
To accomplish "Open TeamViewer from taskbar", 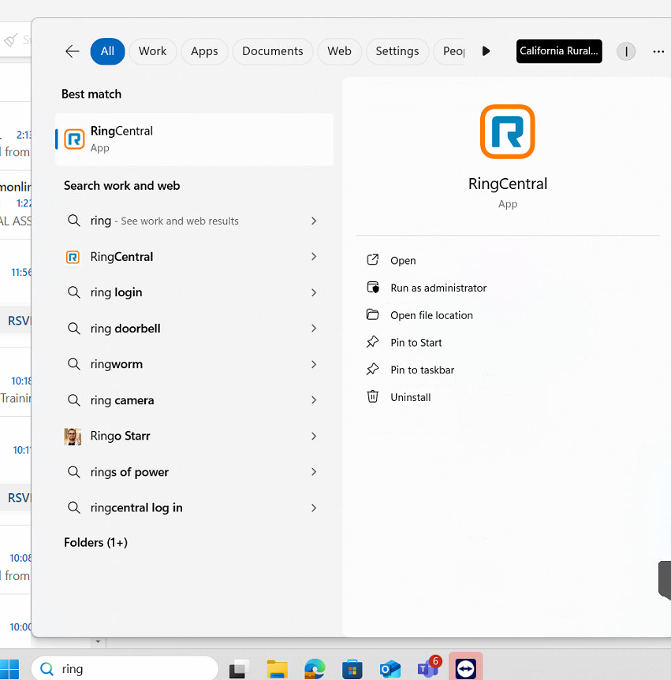I will 465,668.
